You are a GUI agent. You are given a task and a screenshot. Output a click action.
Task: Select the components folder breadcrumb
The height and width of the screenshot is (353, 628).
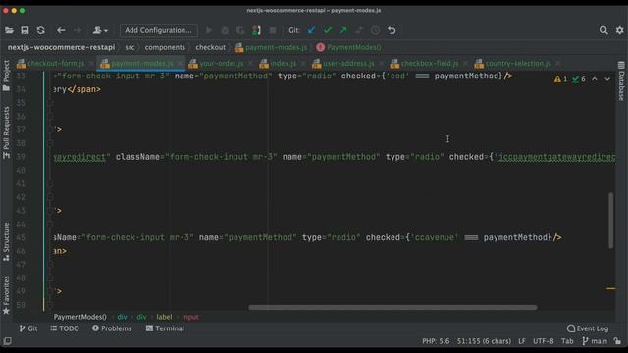coord(165,47)
